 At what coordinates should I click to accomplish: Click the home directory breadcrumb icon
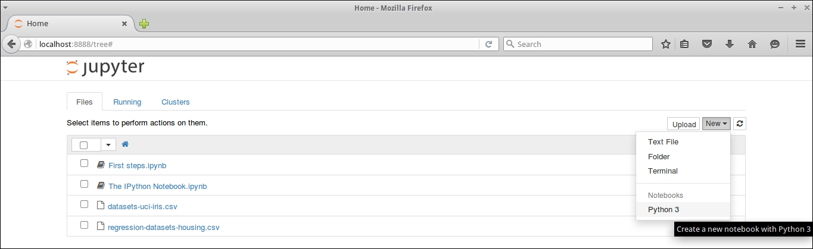coord(125,144)
